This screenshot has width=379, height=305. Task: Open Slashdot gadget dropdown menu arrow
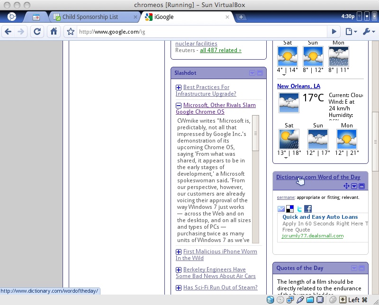(x=252, y=73)
